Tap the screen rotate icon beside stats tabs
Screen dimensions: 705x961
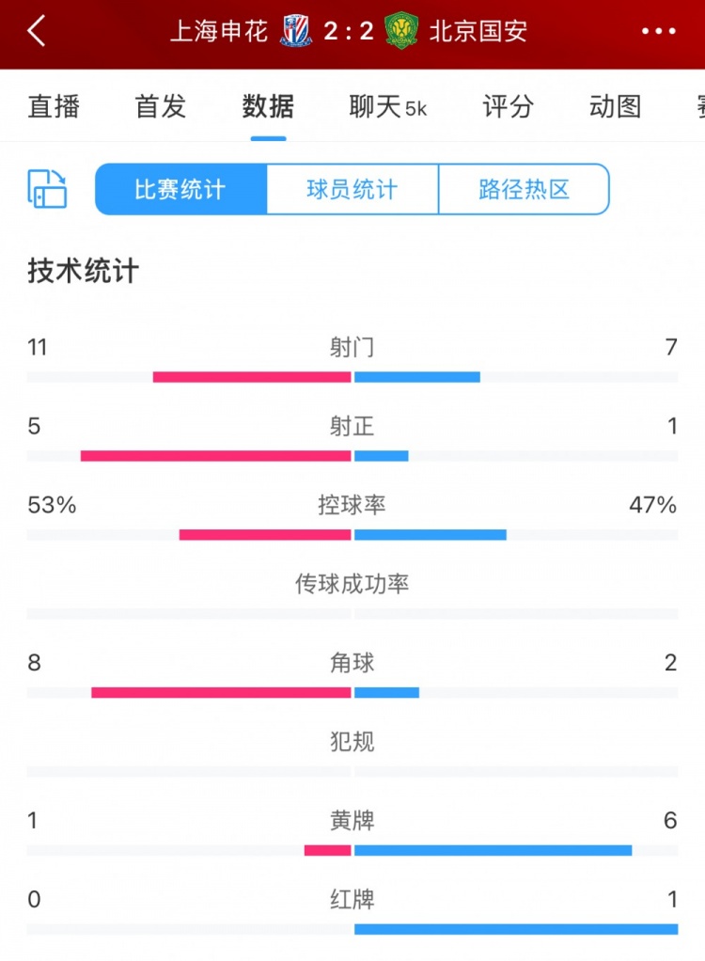[45, 189]
